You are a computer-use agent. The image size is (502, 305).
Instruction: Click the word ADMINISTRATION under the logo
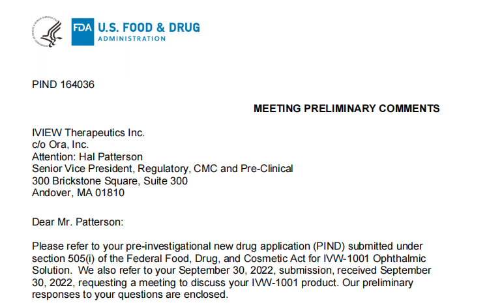click(x=132, y=38)
